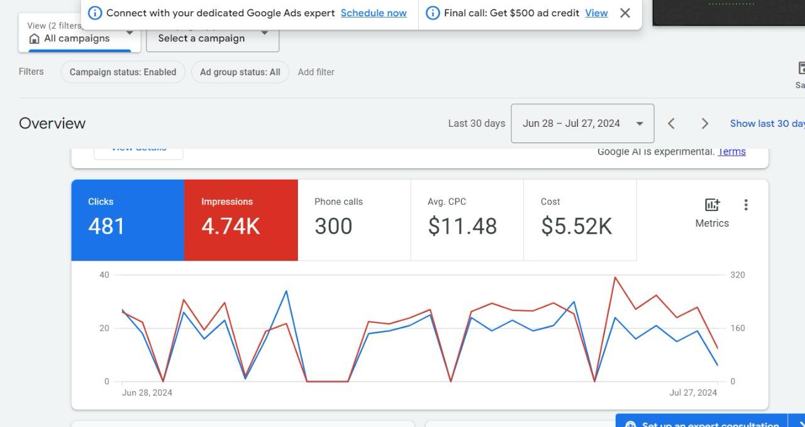805x427 pixels.
Task: Open the date range dropdown
Action: 582,124
